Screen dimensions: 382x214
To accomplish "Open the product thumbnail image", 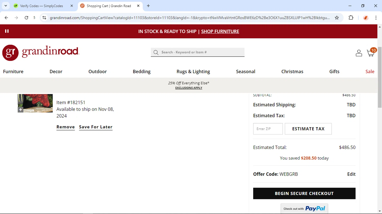I will 35,103.
